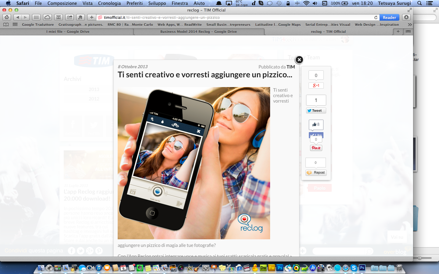The width and height of the screenshot is (439, 274).
Task: Click the TIM author link after 'Pubblicato da'
Action: pos(291,67)
